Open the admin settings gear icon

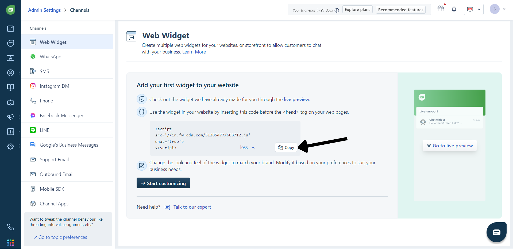tap(10, 146)
